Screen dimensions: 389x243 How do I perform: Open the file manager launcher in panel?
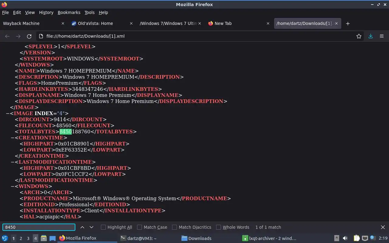tap(44, 238)
